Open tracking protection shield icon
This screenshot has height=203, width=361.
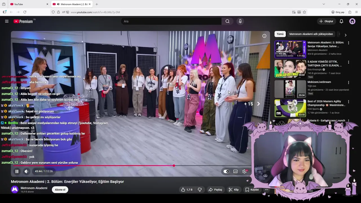click(53, 12)
